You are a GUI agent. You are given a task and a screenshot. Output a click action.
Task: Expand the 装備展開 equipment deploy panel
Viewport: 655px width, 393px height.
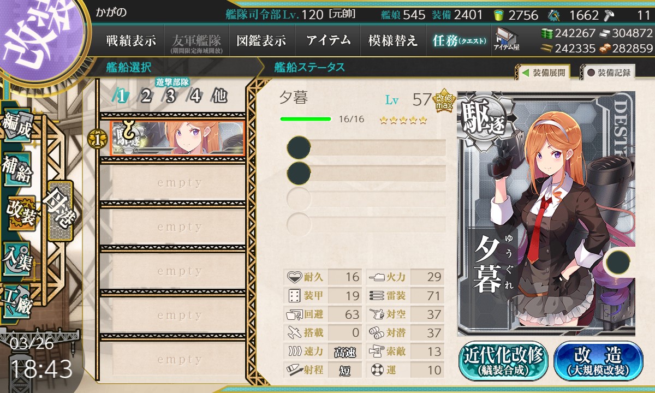point(544,73)
